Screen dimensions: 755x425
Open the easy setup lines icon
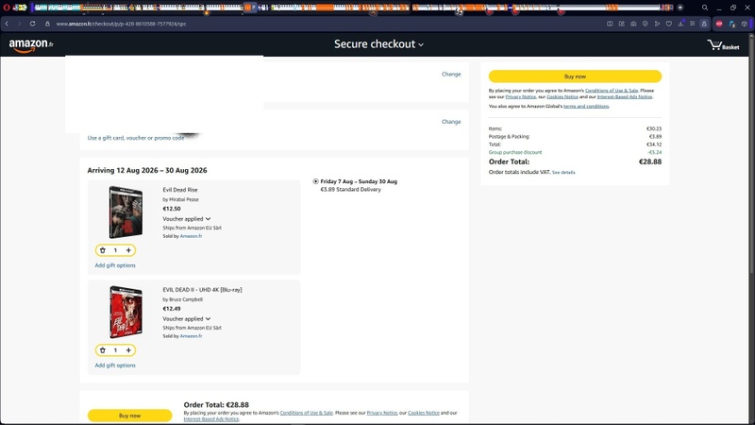[x=693, y=24]
